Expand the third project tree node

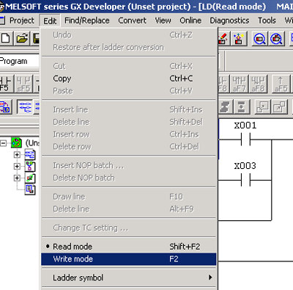click(17, 178)
